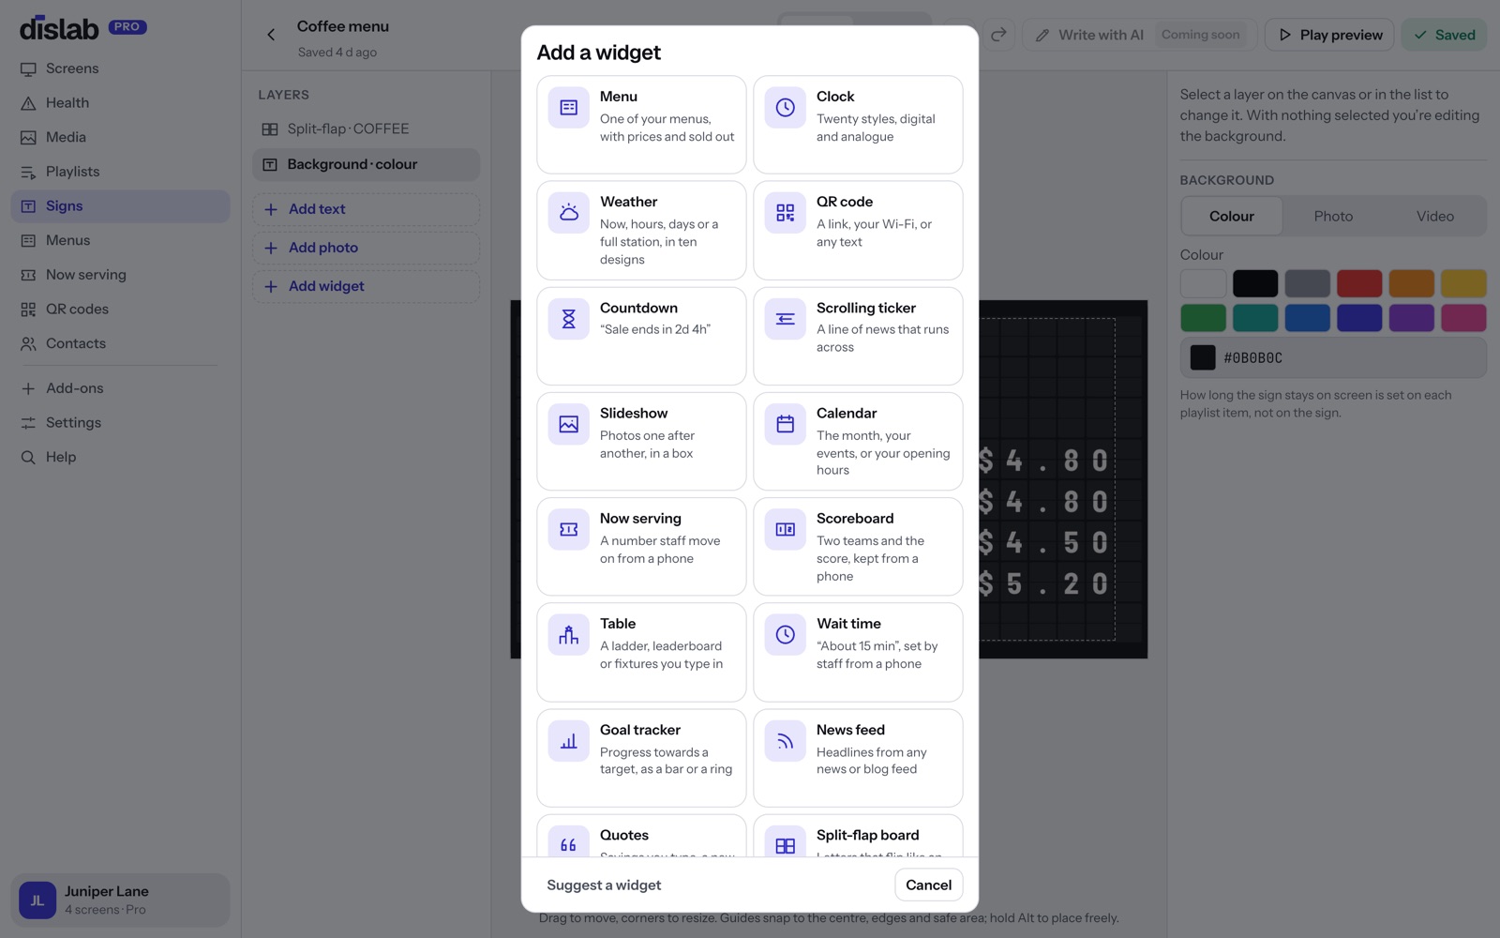The width and height of the screenshot is (1500, 938).
Task: Open Settings in the sidebar
Action: click(x=120, y=423)
